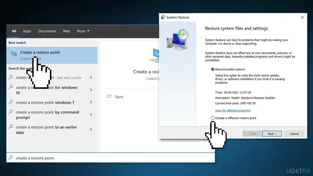Click the Open action icon
313x176 pixels.
click(x=109, y=96)
